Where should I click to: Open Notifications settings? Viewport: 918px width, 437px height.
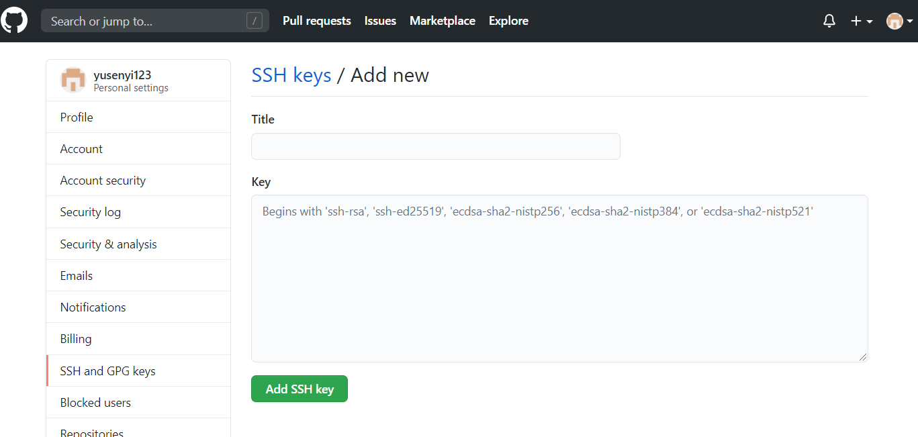point(138,307)
